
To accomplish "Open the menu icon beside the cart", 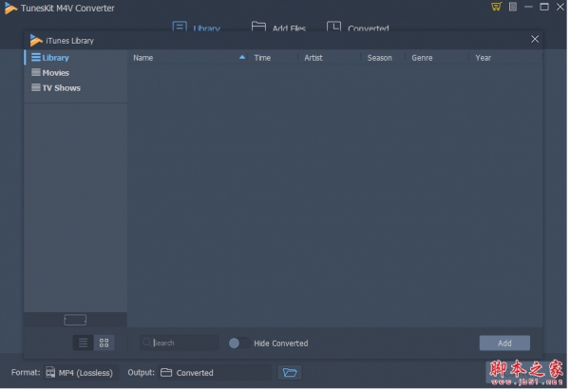I will 515,7.
